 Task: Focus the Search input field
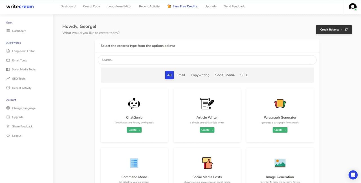207,60
